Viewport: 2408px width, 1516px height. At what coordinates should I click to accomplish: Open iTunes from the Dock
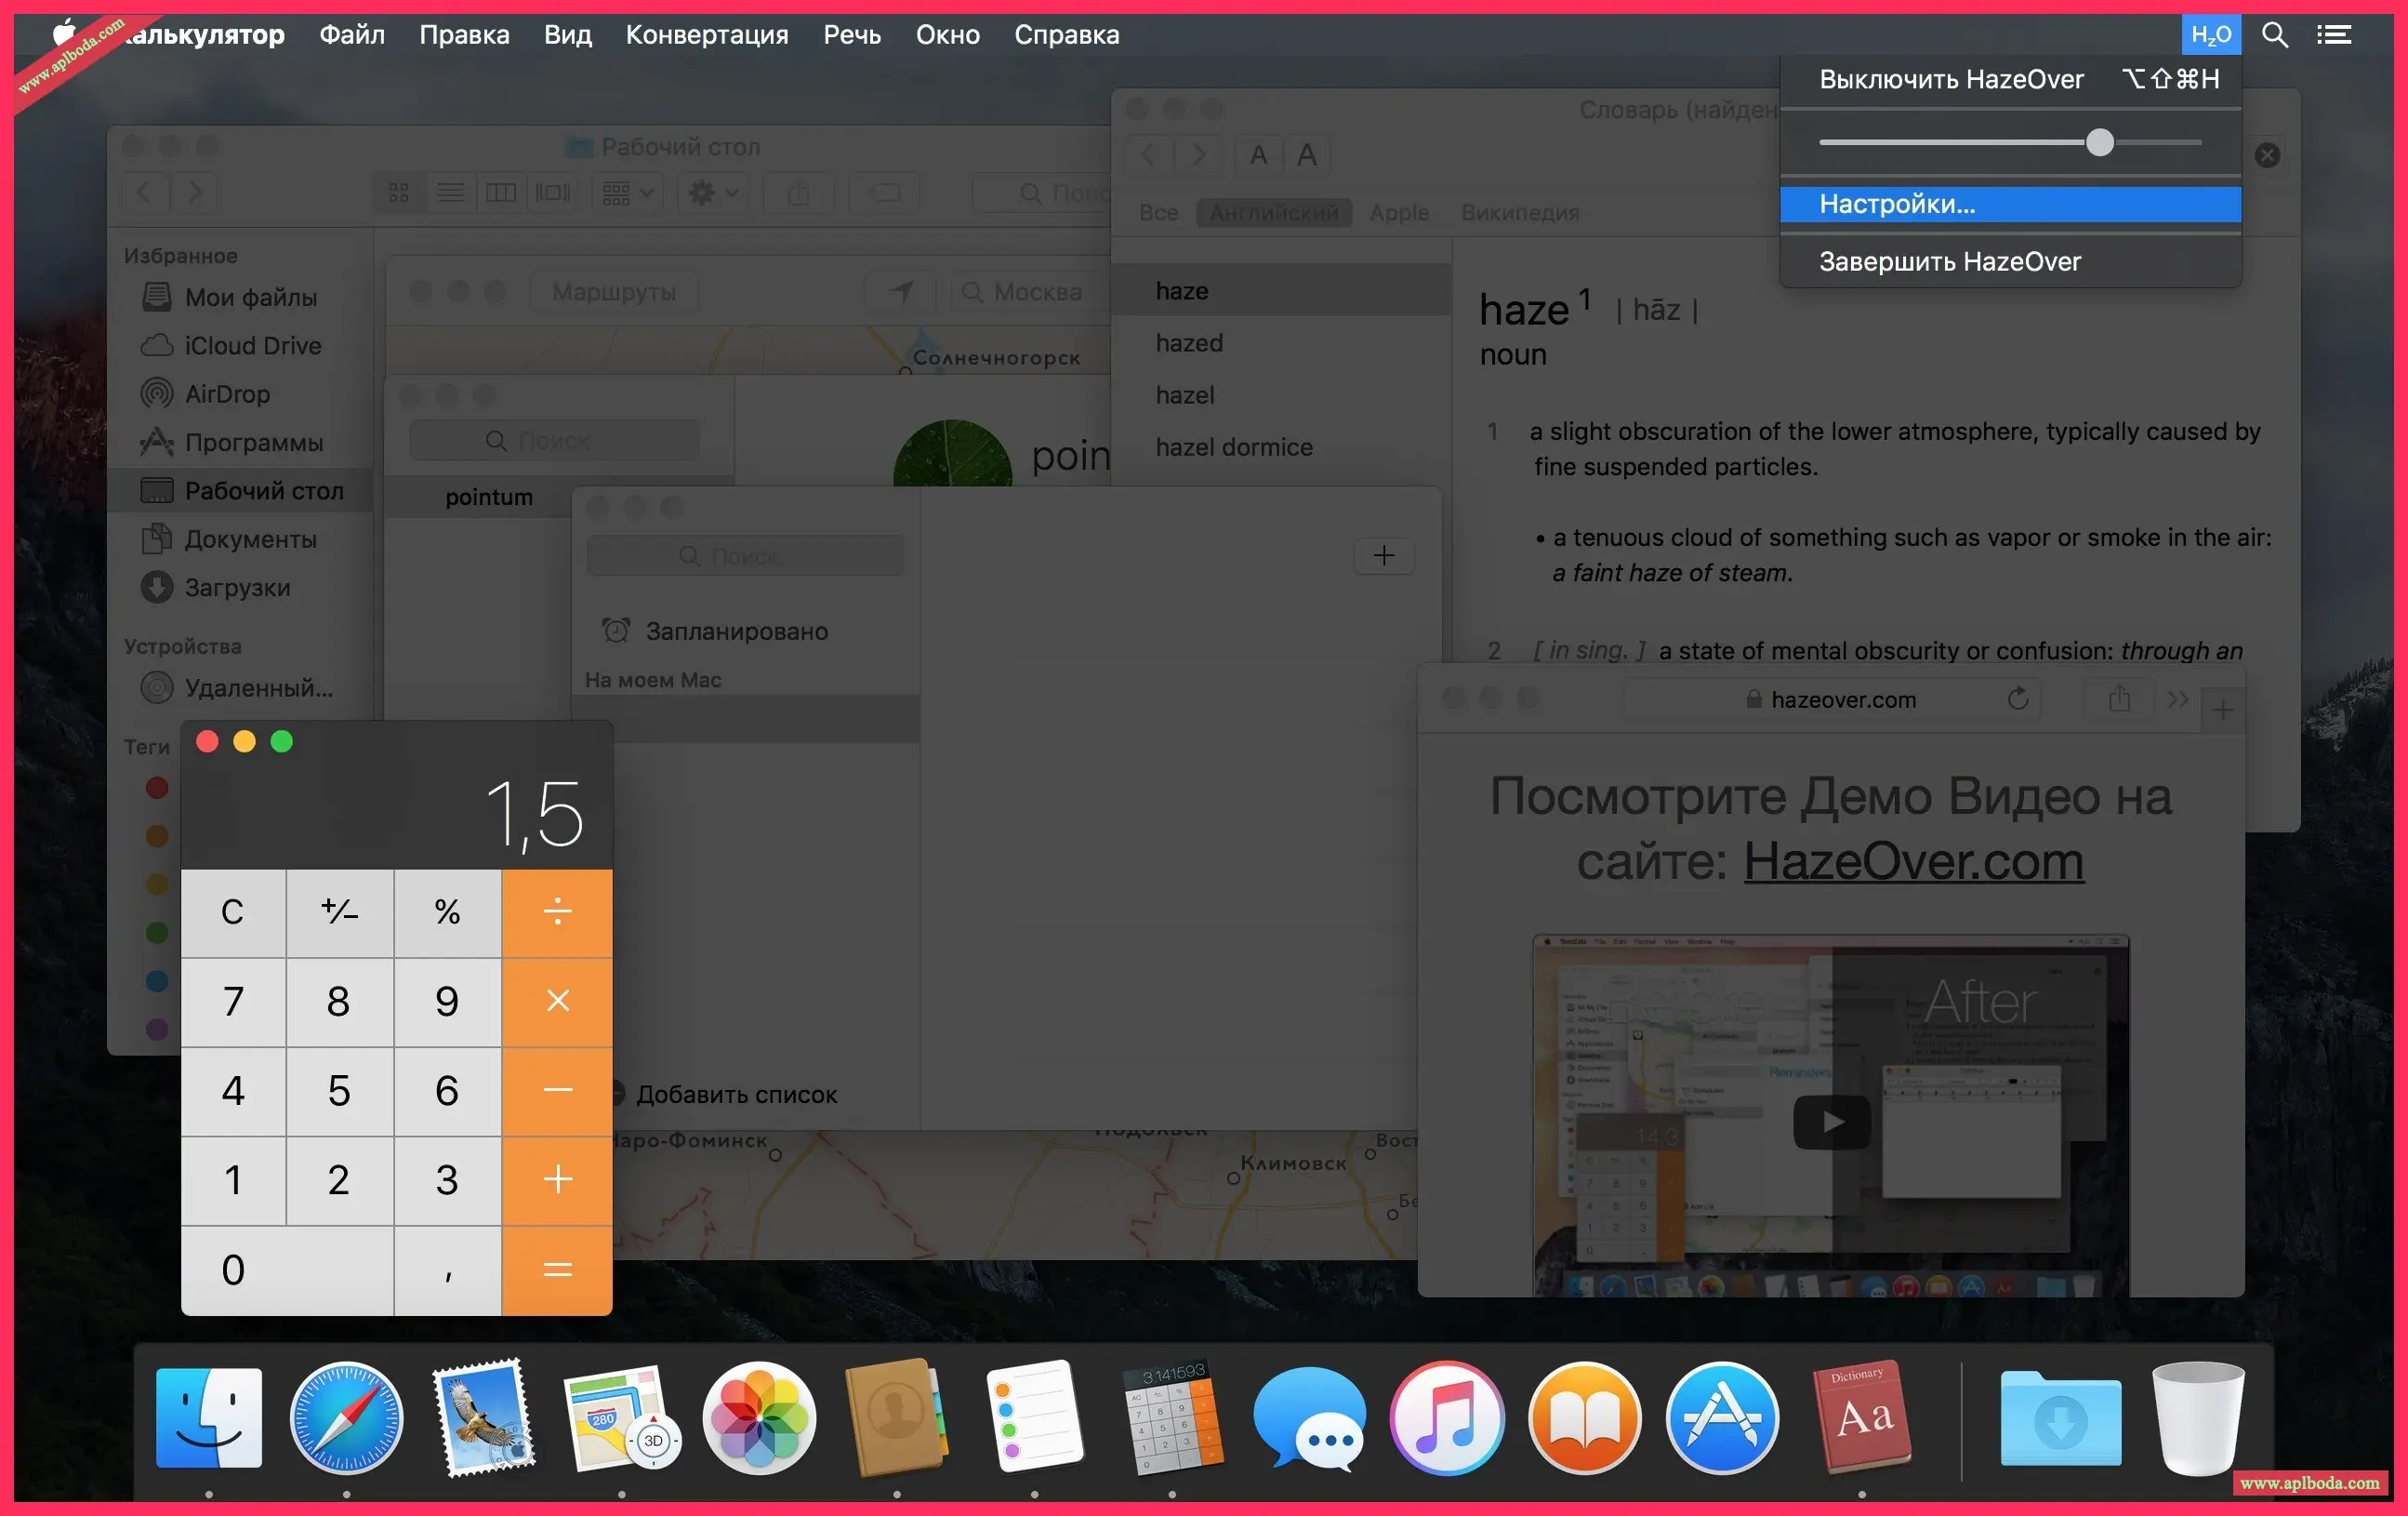point(1447,1418)
